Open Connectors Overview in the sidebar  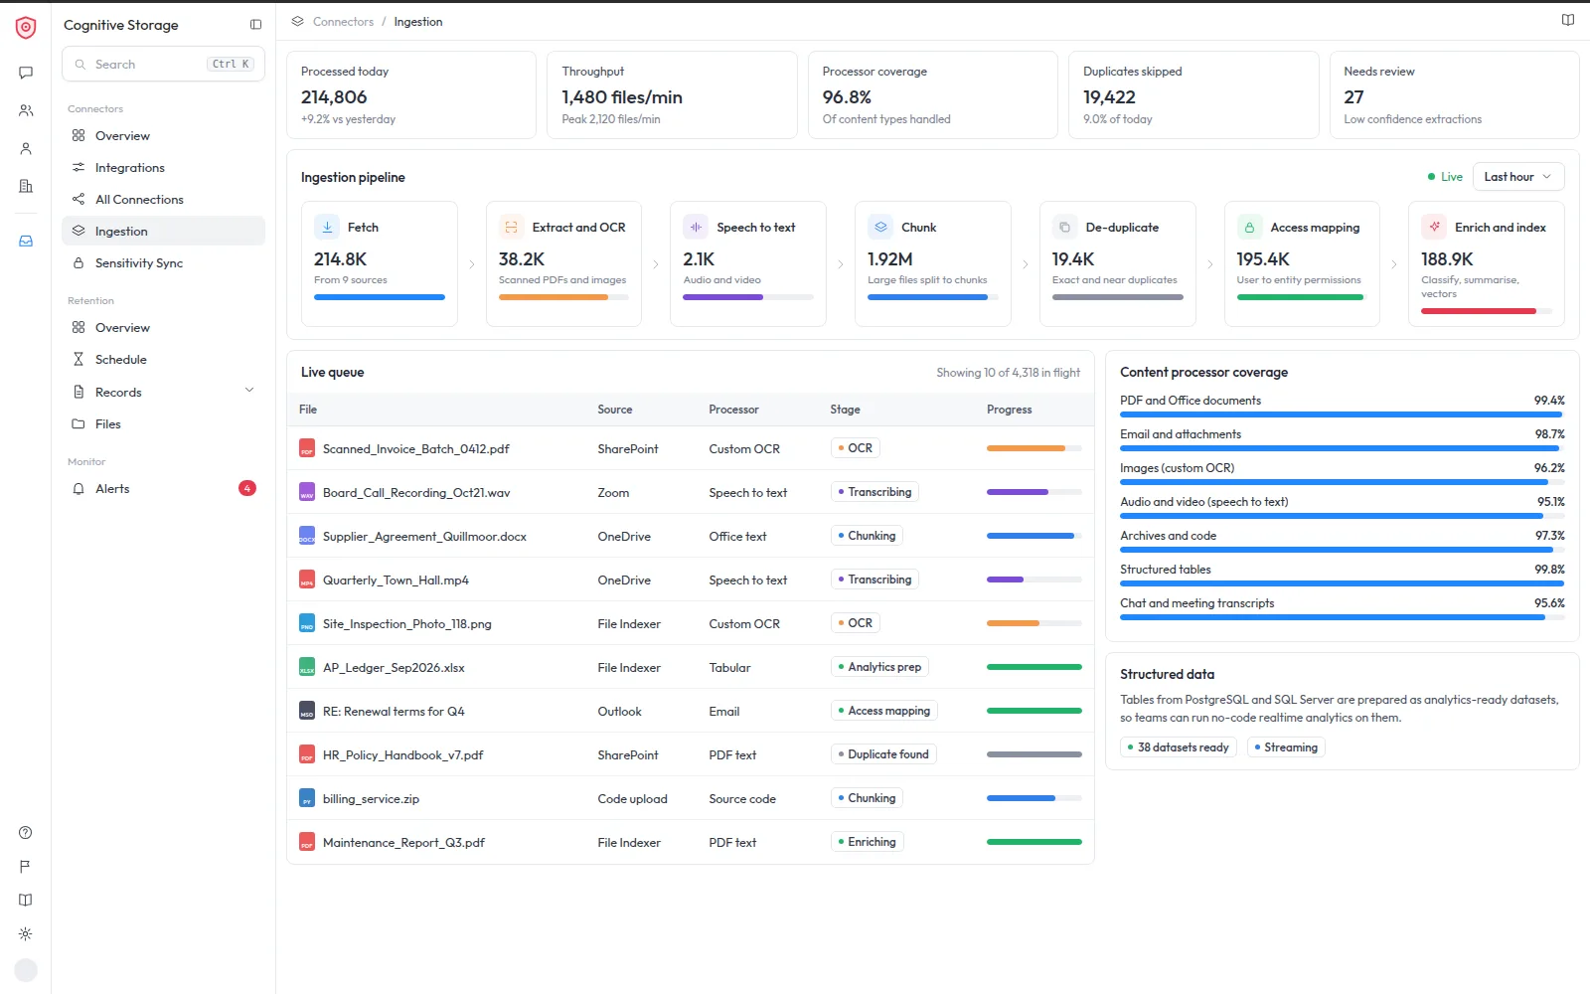pos(163,135)
